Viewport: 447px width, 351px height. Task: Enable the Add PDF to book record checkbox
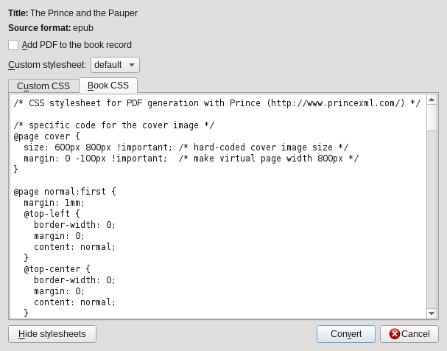coord(13,45)
